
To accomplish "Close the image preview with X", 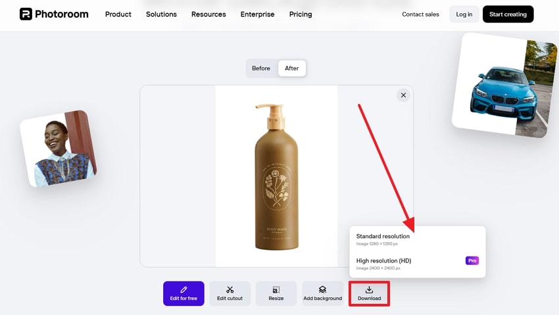I will point(404,95).
